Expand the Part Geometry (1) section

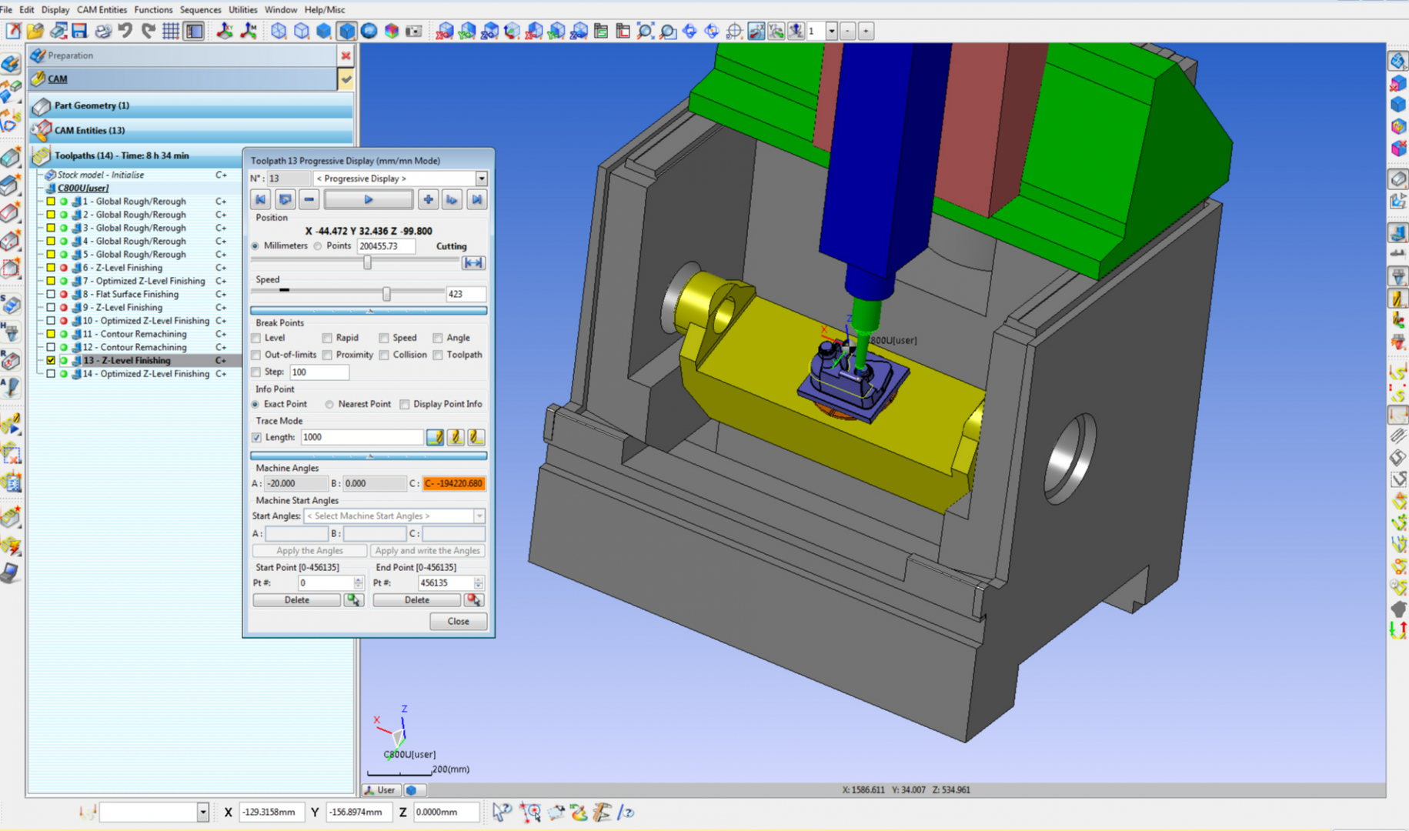click(191, 105)
